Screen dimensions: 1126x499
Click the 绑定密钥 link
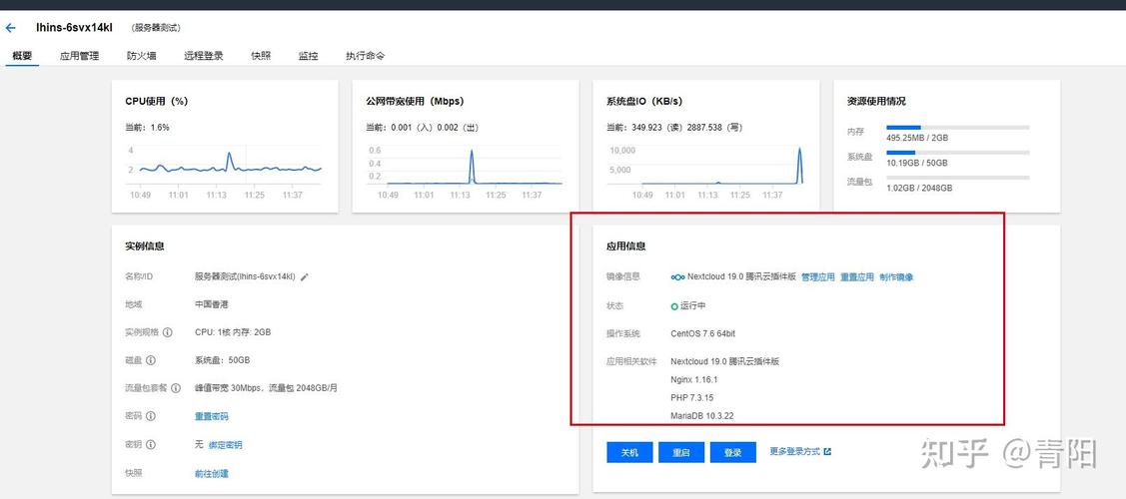click(225, 444)
